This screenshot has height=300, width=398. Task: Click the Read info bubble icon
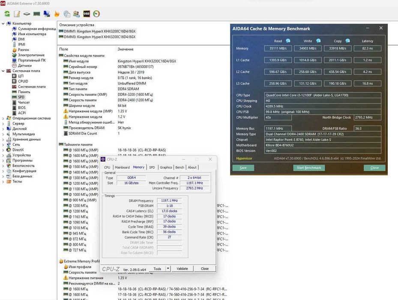click(x=288, y=41)
